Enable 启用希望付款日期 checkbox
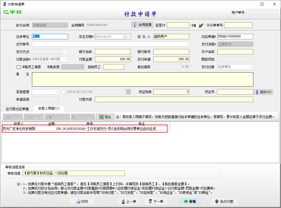The width and height of the screenshot is (281, 208). [x=64, y=92]
